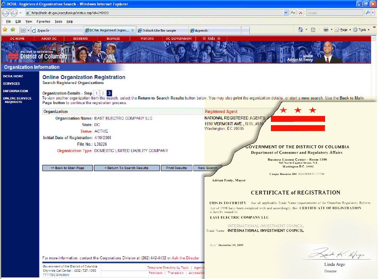
Task: Stop loading with the red X icon
Action: 301,13
